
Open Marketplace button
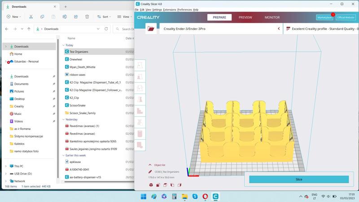coord(324,18)
